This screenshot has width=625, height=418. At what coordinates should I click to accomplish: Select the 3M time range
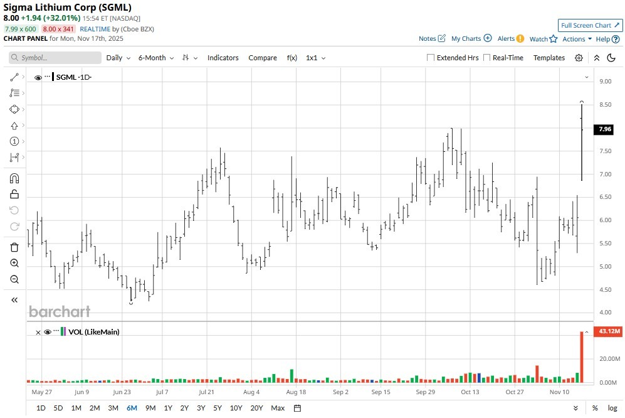pyautogui.click(x=113, y=408)
